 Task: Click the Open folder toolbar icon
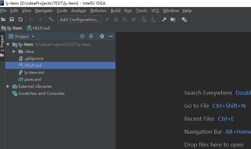3,19
